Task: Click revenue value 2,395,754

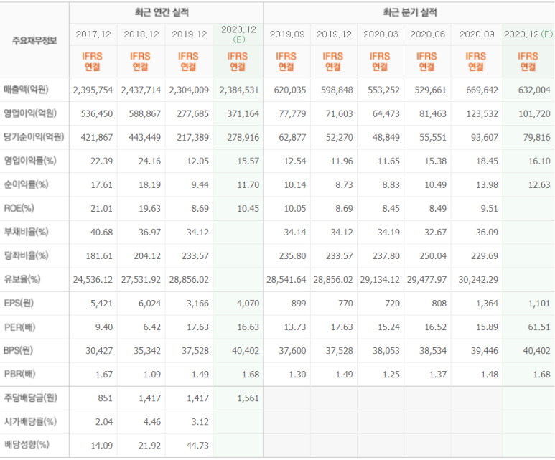Action: pyautogui.click(x=93, y=90)
